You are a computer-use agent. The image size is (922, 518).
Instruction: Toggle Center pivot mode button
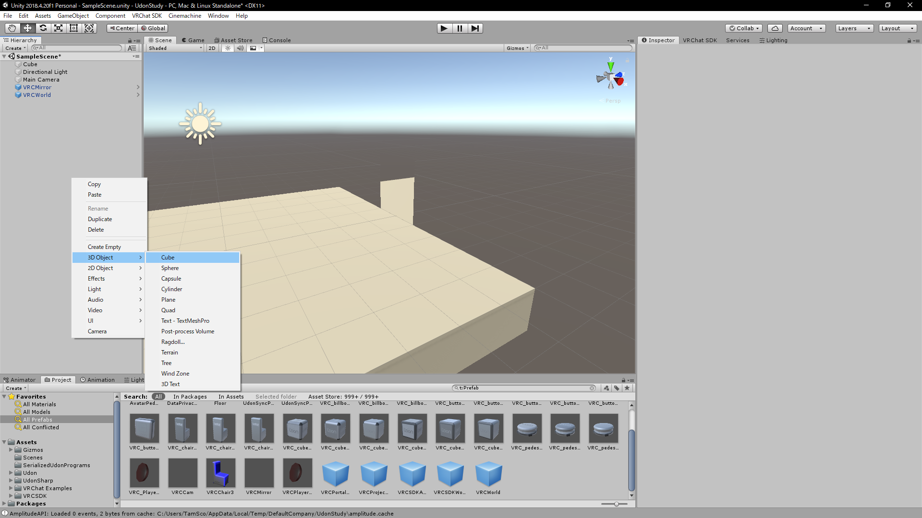tap(122, 28)
